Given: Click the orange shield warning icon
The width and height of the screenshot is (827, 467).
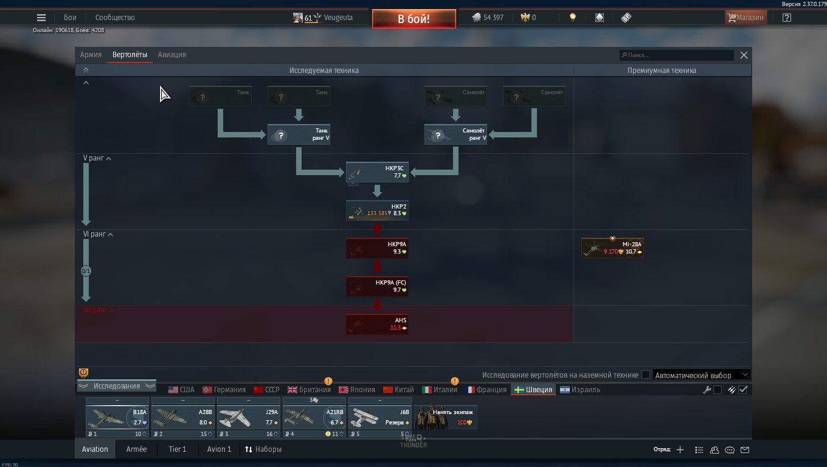Looking at the screenshot, I should [x=84, y=373].
